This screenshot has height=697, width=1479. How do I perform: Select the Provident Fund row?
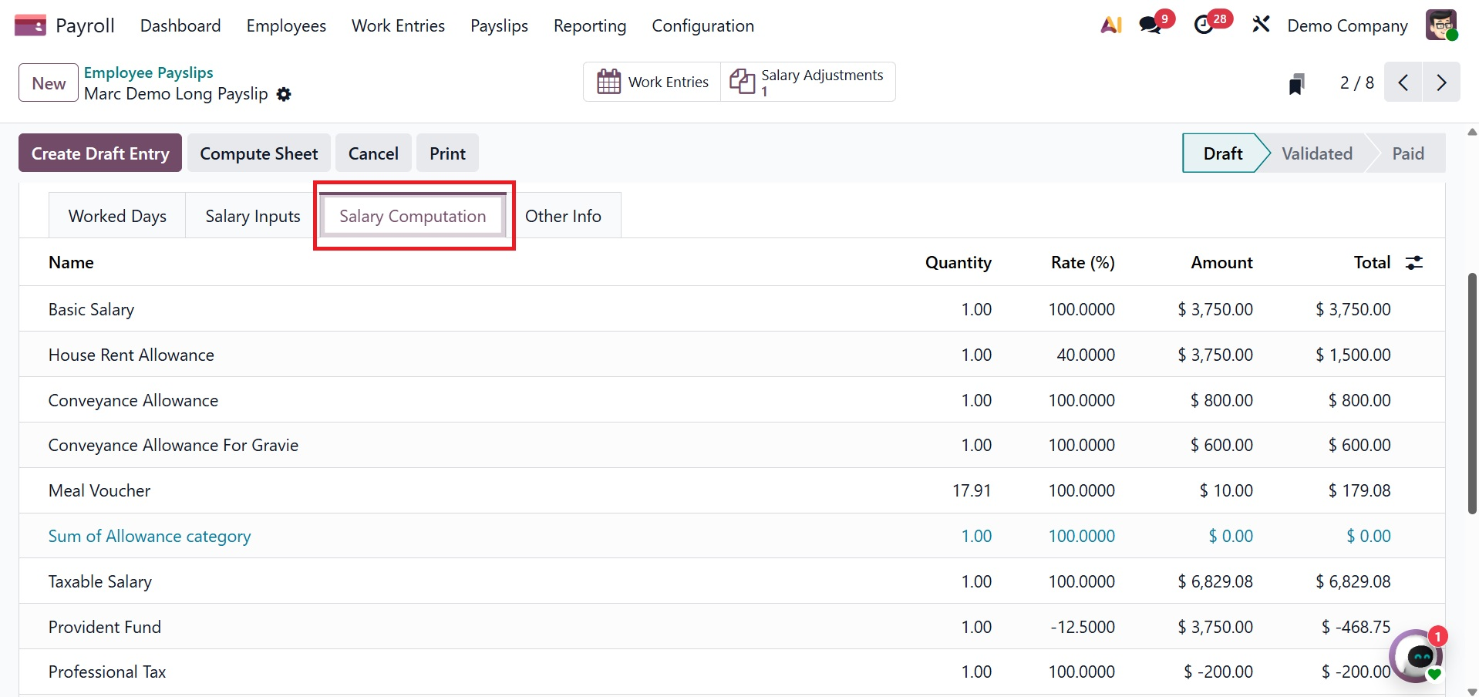pyautogui.click(x=732, y=627)
